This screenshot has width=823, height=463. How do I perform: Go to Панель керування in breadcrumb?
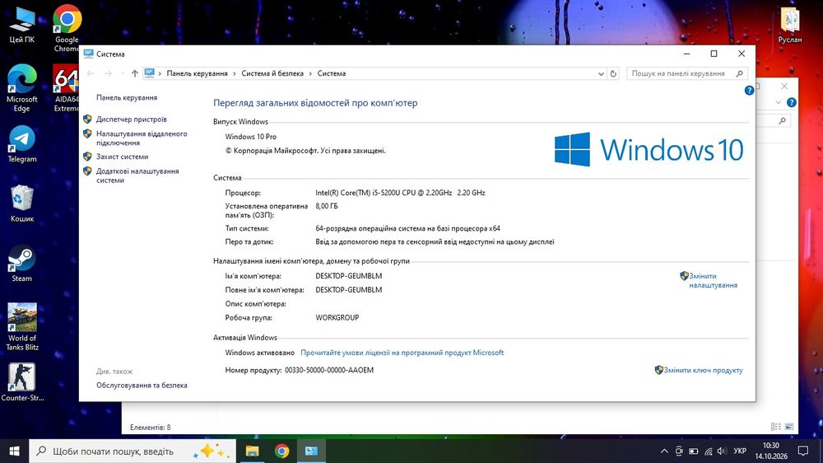click(197, 73)
